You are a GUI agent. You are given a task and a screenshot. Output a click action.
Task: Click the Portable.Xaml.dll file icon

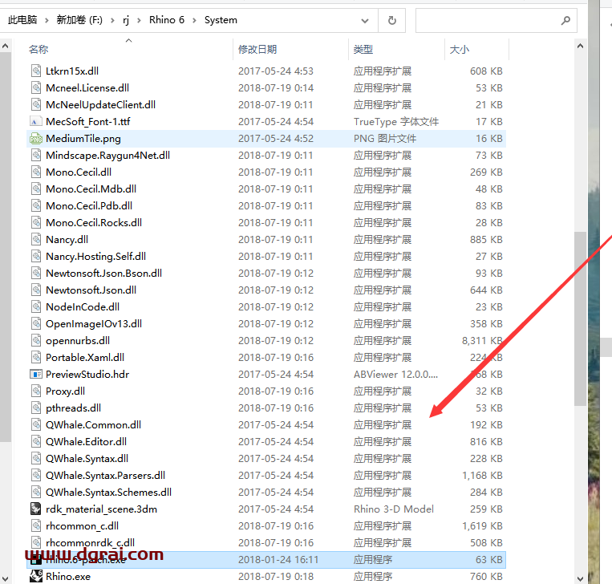pos(36,358)
